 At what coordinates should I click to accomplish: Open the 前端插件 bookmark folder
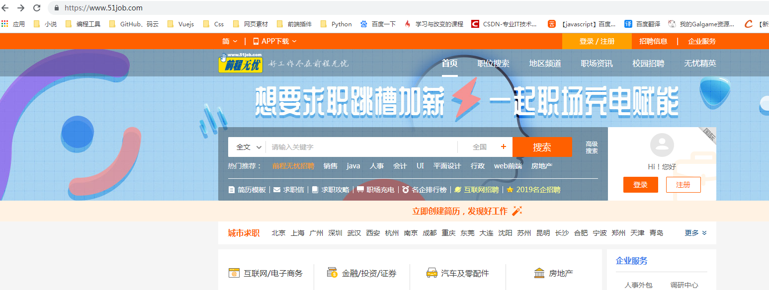[x=294, y=24]
